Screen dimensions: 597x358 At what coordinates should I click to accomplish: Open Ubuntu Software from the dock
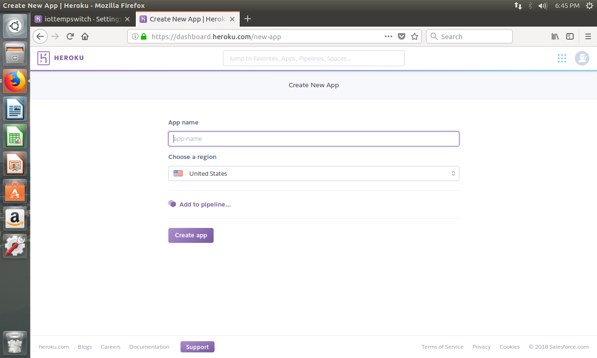click(x=15, y=191)
